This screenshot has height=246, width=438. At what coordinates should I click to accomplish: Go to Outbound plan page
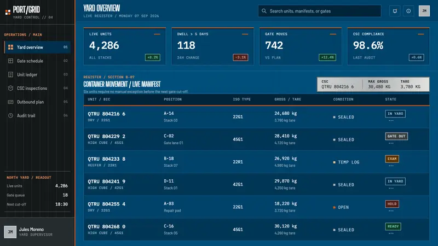(x=37, y=102)
